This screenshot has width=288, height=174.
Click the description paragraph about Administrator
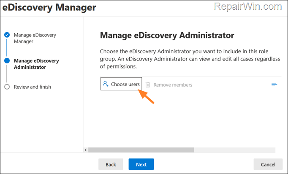(190, 59)
